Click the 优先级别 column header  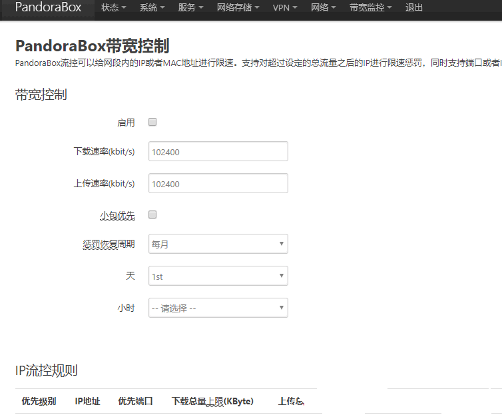click(x=39, y=401)
